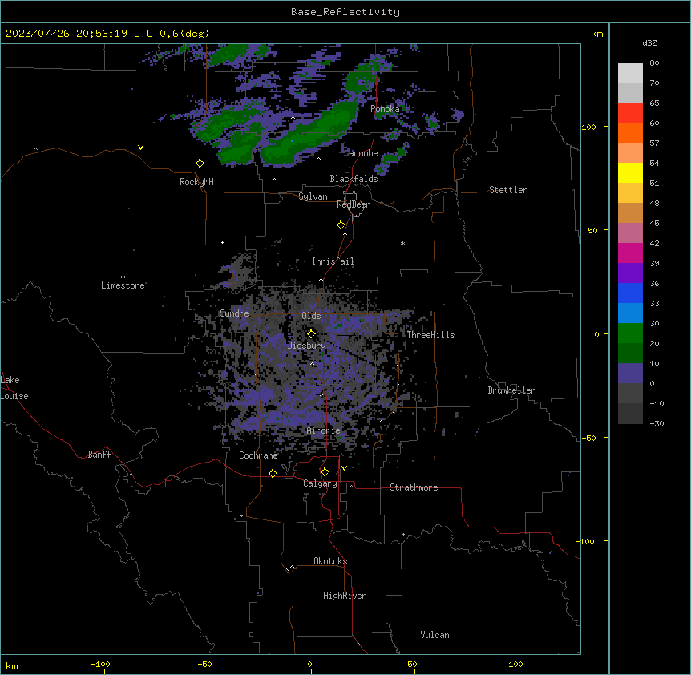The image size is (691, 675).
Task: Click the Vulcan town label
Action: coord(435,635)
